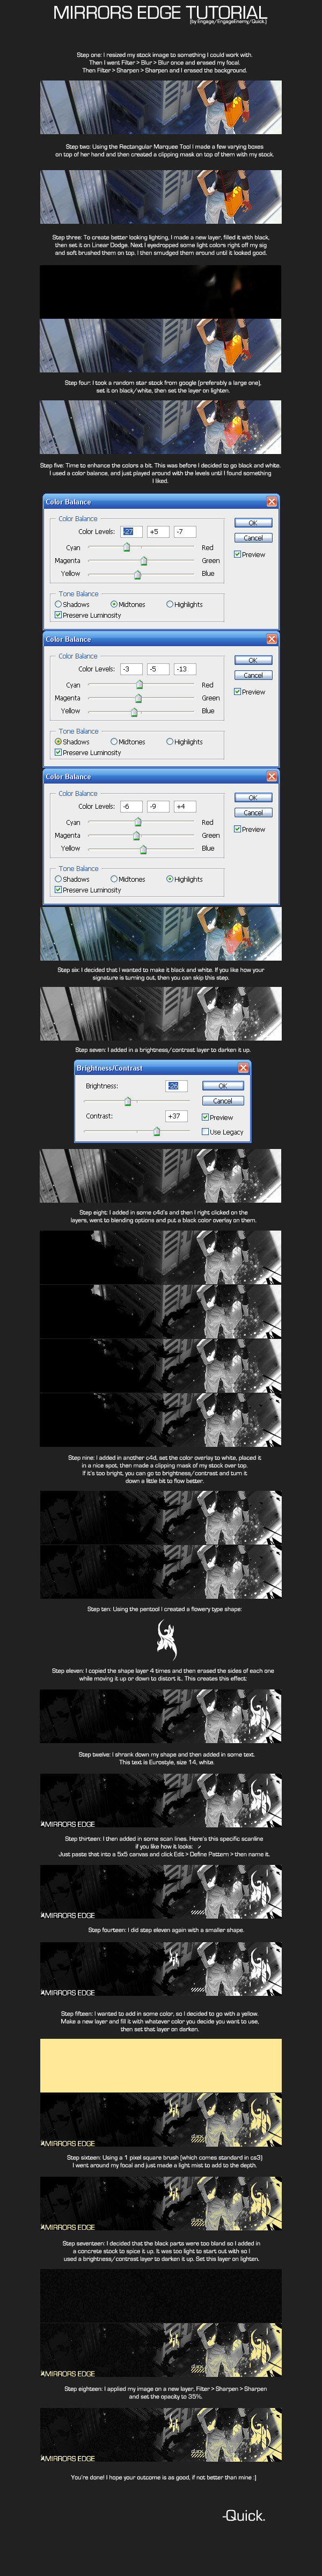
Task: Select Midtones radio in dialog with +4 level
Action: tap(128, 879)
